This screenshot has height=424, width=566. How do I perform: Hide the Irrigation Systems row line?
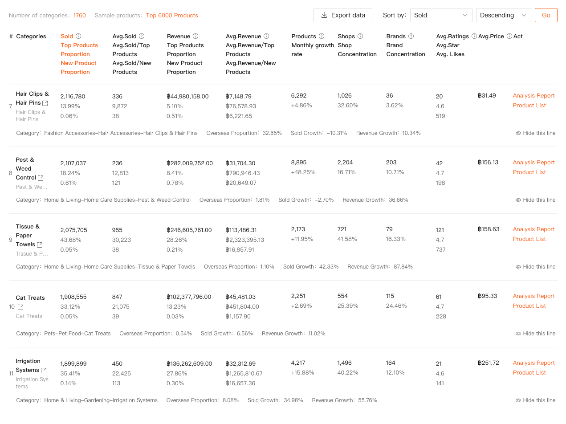tap(535, 400)
